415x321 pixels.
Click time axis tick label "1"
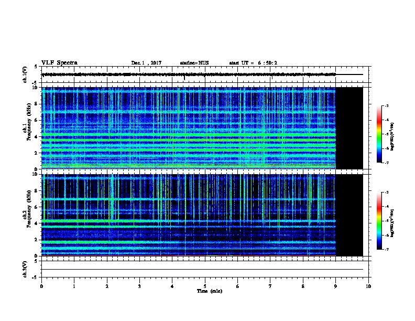pyautogui.click(x=74, y=286)
